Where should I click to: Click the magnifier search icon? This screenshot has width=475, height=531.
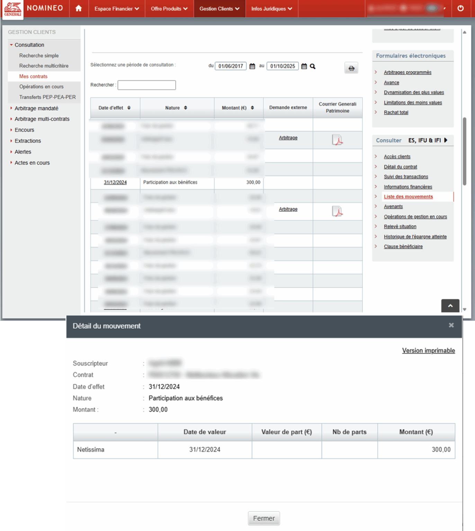pos(313,66)
